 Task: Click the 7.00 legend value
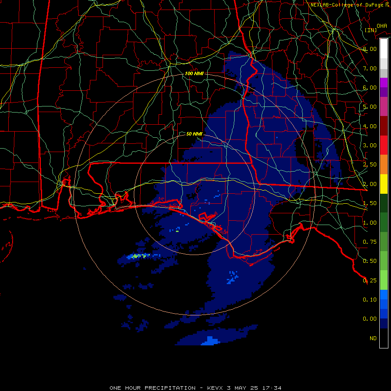click(x=370, y=68)
